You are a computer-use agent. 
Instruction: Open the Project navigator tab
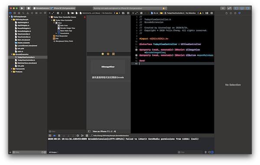(x=10, y=13)
